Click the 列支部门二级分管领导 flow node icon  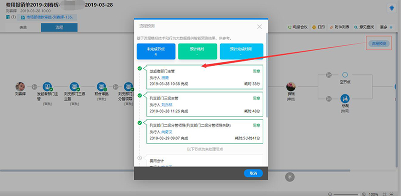point(129,87)
